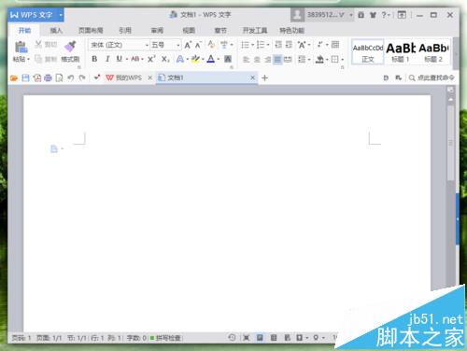The width and height of the screenshot is (467, 351).
Task: Click the character shading icon
Action: tap(228, 59)
